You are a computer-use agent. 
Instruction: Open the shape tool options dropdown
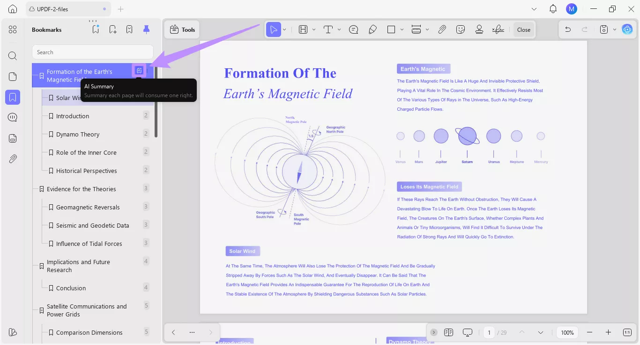[x=402, y=29]
